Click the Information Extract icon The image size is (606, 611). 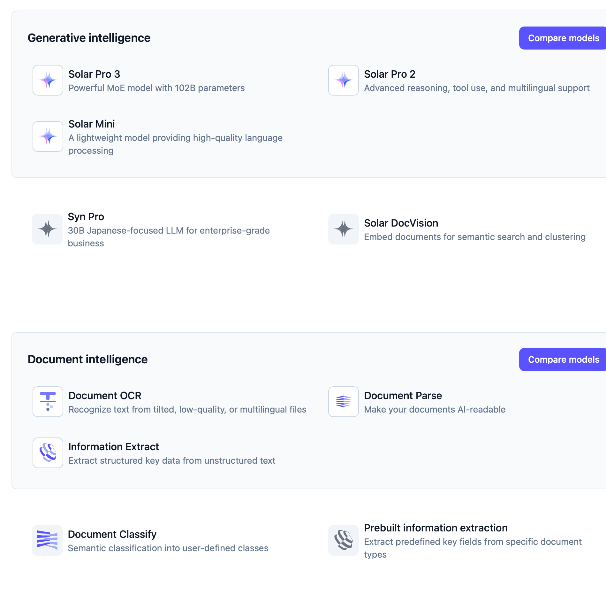[x=48, y=453]
